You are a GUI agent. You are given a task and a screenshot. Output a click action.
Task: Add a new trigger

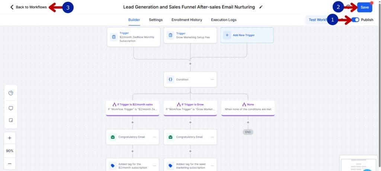(x=247, y=35)
